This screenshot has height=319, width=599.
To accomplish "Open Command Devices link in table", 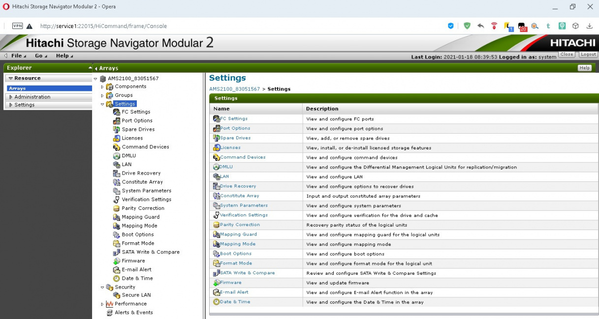I will click(243, 157).
